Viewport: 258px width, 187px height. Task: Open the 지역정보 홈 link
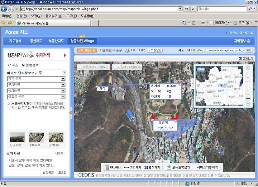(x=242, y=41)
